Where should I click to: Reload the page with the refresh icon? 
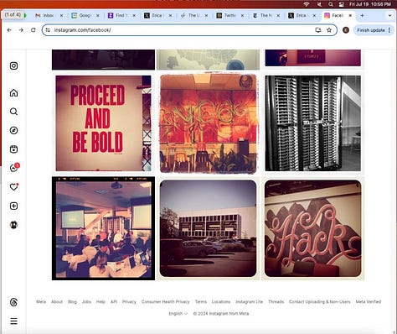[34, 30]
